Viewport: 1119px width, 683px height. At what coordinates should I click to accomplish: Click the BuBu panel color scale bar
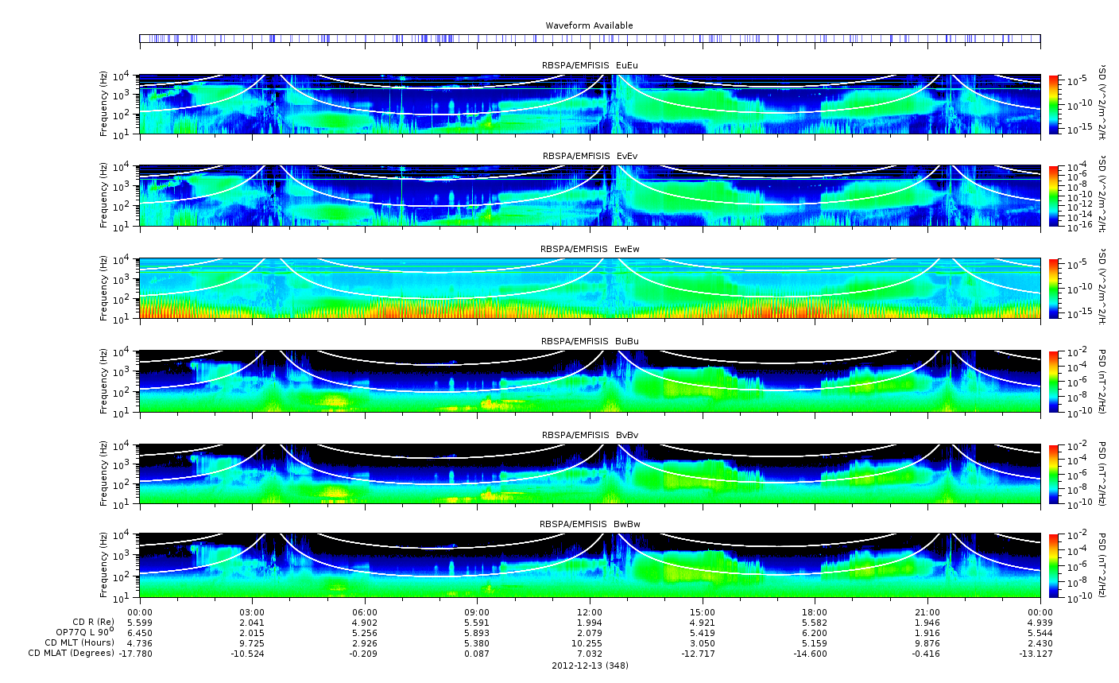1054,381
